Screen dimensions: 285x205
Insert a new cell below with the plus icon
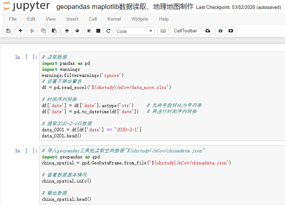(x=20, y=31)
